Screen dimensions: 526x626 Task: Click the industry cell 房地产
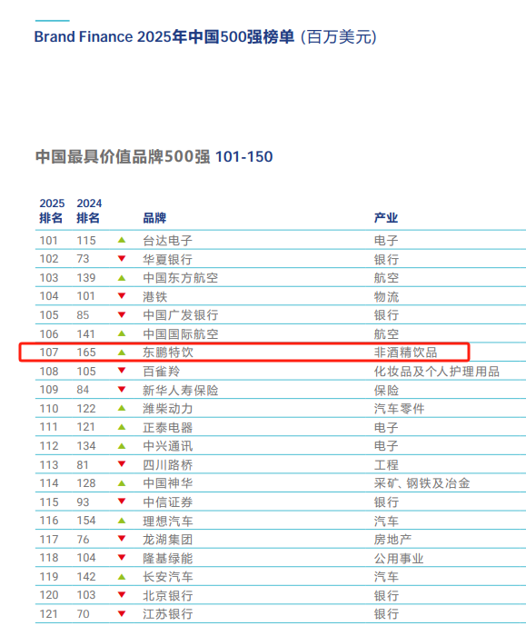click(x=392, y=540)
